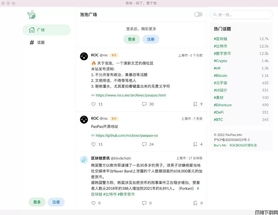The width and height of the screenshot is (278, 215).
Task: Click 沪ICP备2020036525号-5 footer text
Action: point(232,140)
